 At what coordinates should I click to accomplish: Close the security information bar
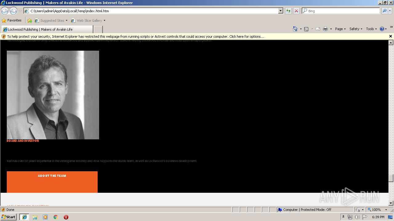391,36
